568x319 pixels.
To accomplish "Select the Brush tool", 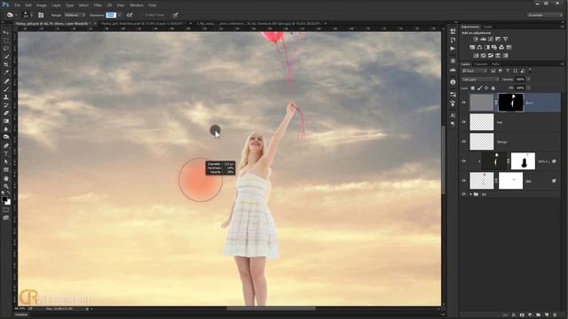I will [x=6, y=89].
